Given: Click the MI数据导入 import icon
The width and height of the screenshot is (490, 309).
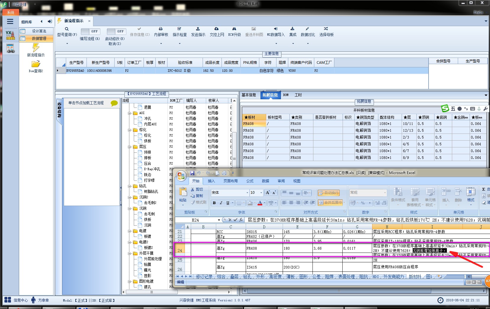Looking at the screenshot, I should 276,29.
